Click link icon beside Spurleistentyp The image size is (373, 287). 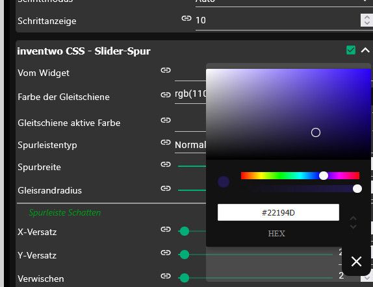pyautogui.click(x=166, y=142)
